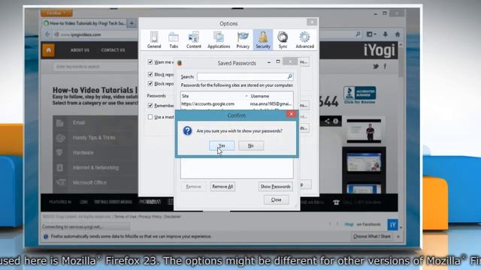This screenshot has height=270, width=481.
Task: Toggle the Warn me checkbox in Options
Action: [150, 61]
